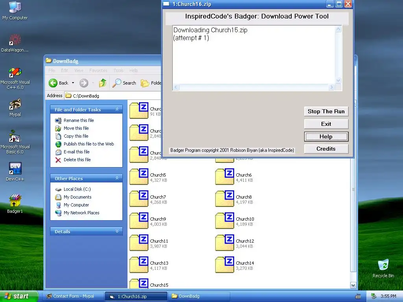Screen dimensions: 403x302
Task: Select the Church5 zip file
Action: pos(148,177)
